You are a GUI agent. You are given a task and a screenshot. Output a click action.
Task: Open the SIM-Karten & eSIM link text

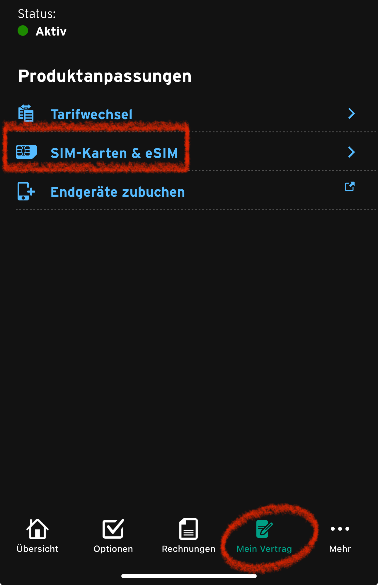[114, 153]
